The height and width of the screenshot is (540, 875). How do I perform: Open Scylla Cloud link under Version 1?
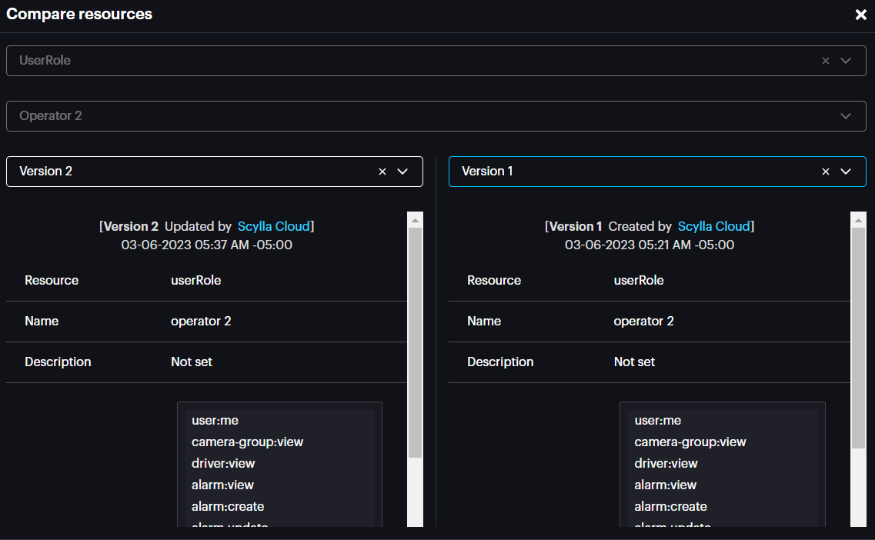pyautogui.click(x=713, y=226)
